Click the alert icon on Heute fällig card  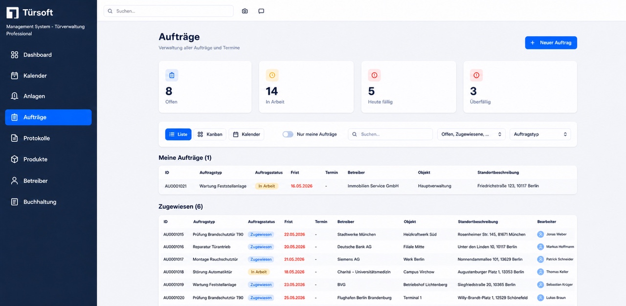click(374, 75)
